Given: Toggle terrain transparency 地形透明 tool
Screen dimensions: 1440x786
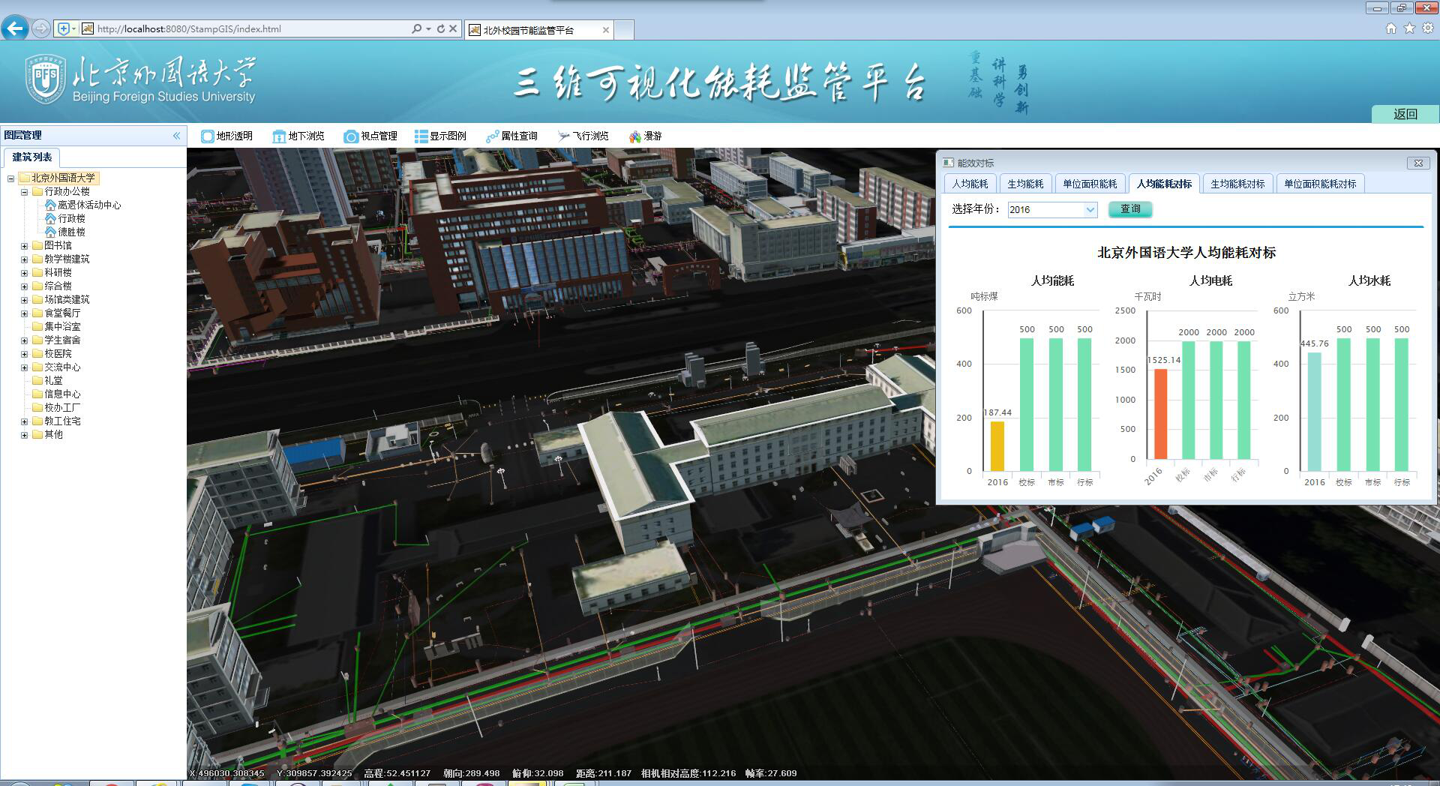Looking at the screenshot, I should coord(226,136).
